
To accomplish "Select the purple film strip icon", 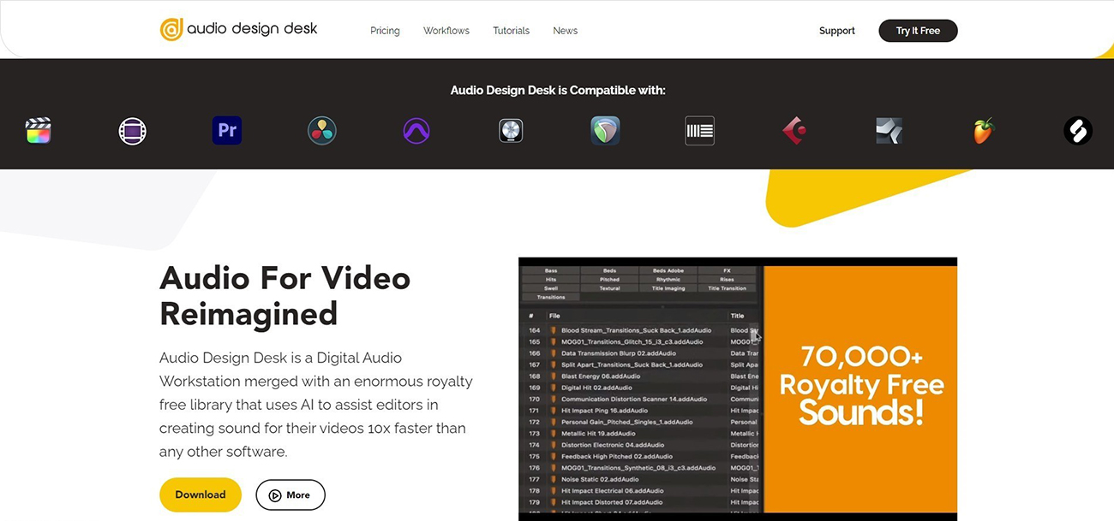I will click(x=133, y=131).
